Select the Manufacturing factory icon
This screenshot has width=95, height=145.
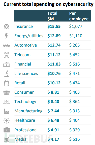click(x=7, y=111)
